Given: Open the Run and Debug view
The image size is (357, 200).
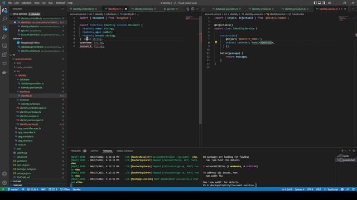Looking at the screenshot, I should 4,37.
